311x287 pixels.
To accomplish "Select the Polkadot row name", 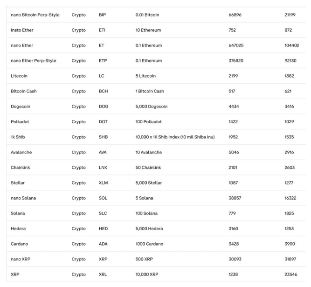I will (20, 122).
